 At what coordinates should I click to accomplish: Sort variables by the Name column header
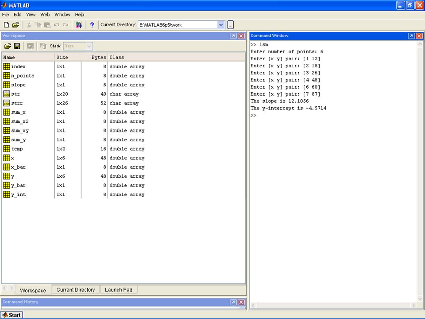click(28, 57)
